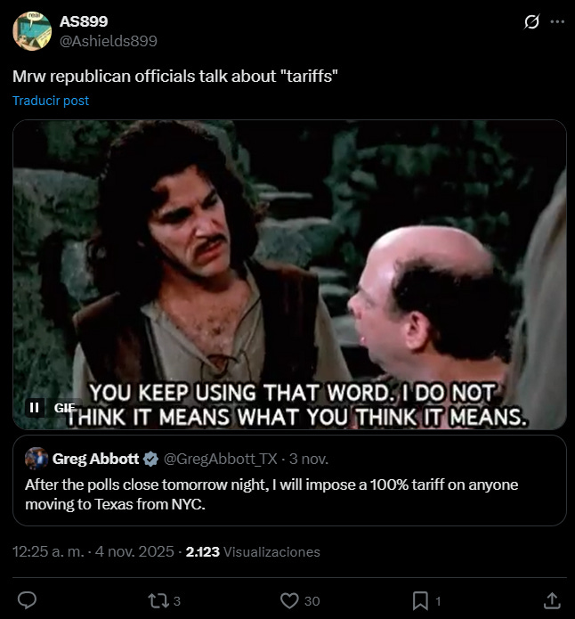The height and width of the screenshot is (619, 575).
Task: Click the verified badge next to Greg Abbott
Action: coord(150,459)
